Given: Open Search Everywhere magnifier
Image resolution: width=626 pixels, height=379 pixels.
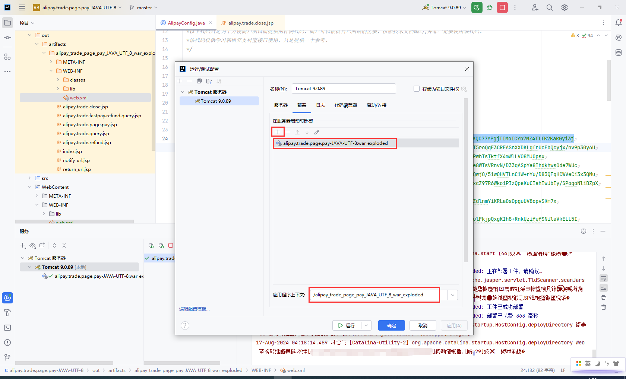Looking at the screenshot, I should pos(550,7).
